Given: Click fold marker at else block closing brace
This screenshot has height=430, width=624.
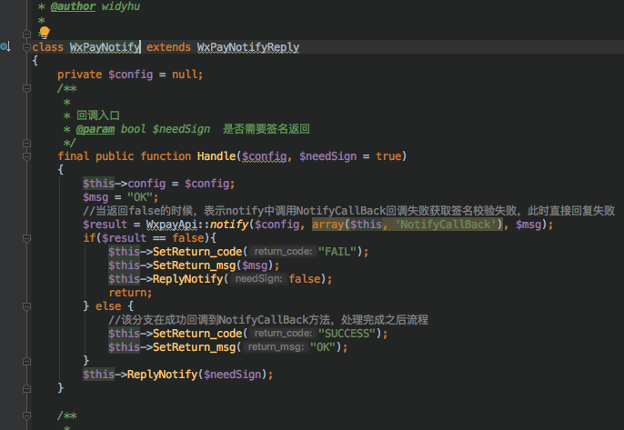Looking at the screenshot, I should pyautogui.click(x=26, y=361).
